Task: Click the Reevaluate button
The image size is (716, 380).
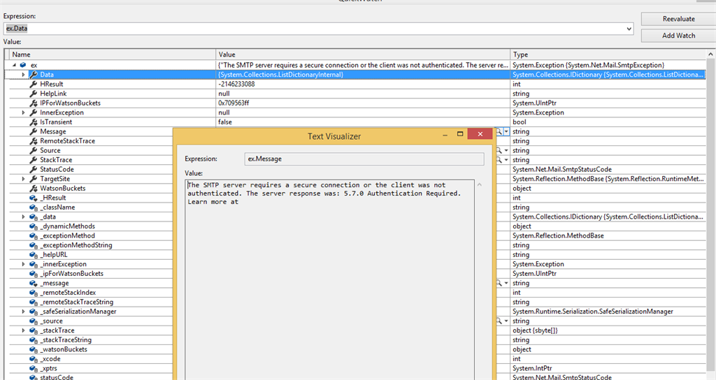Action: (x=678, y=19)
